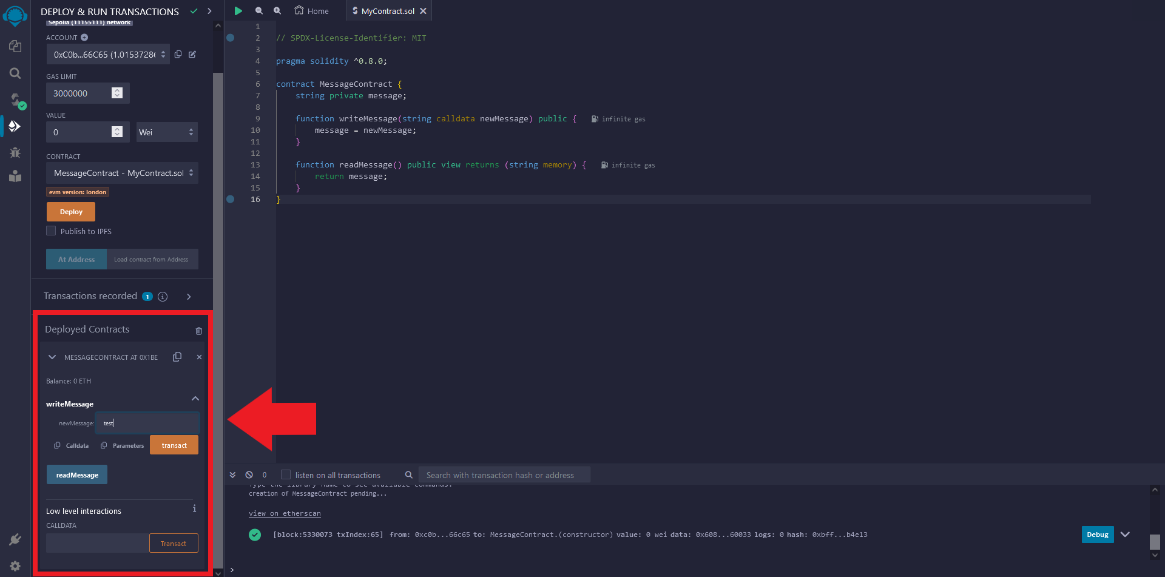1165x577 pixels.
Task: Click the green Run script play icon
Action: 238,11
